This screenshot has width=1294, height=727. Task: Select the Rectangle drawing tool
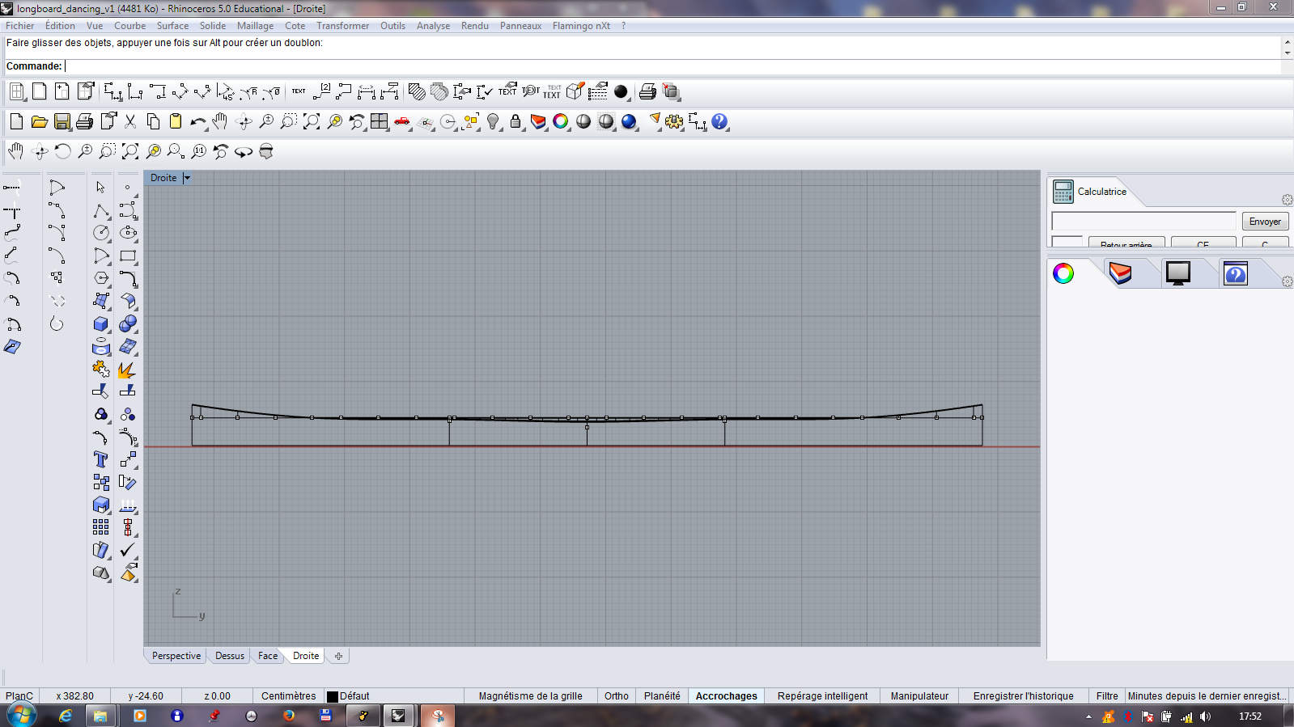[128, 256]
